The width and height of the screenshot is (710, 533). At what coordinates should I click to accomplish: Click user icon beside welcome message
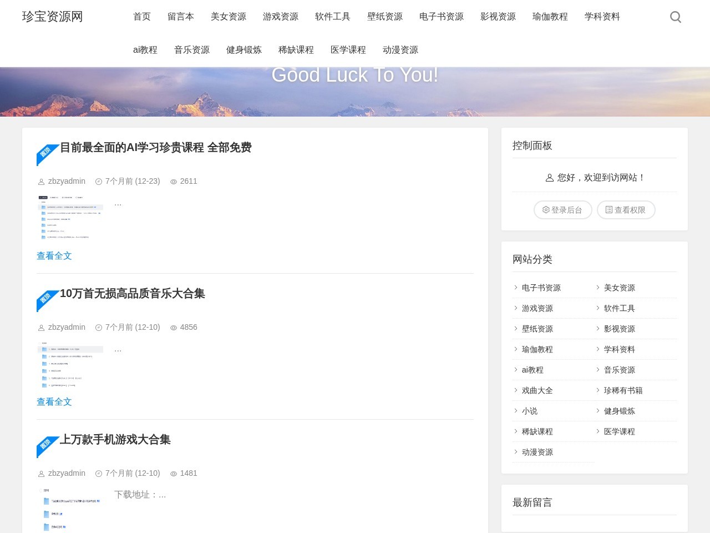tap(550, 178)
